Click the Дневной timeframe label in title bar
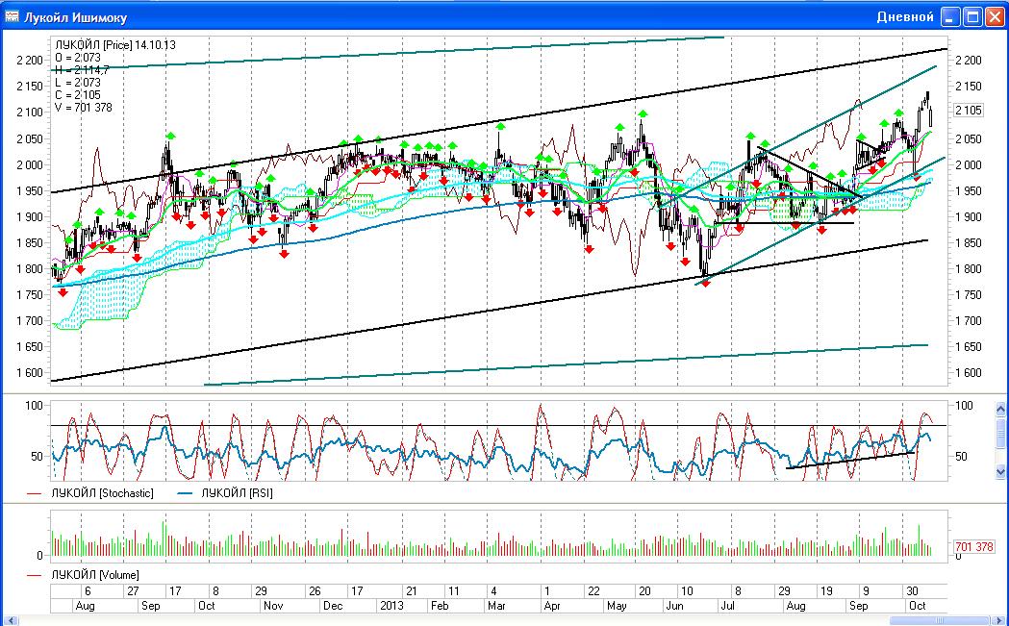1009x626 pixels. [x=905, y=16]
